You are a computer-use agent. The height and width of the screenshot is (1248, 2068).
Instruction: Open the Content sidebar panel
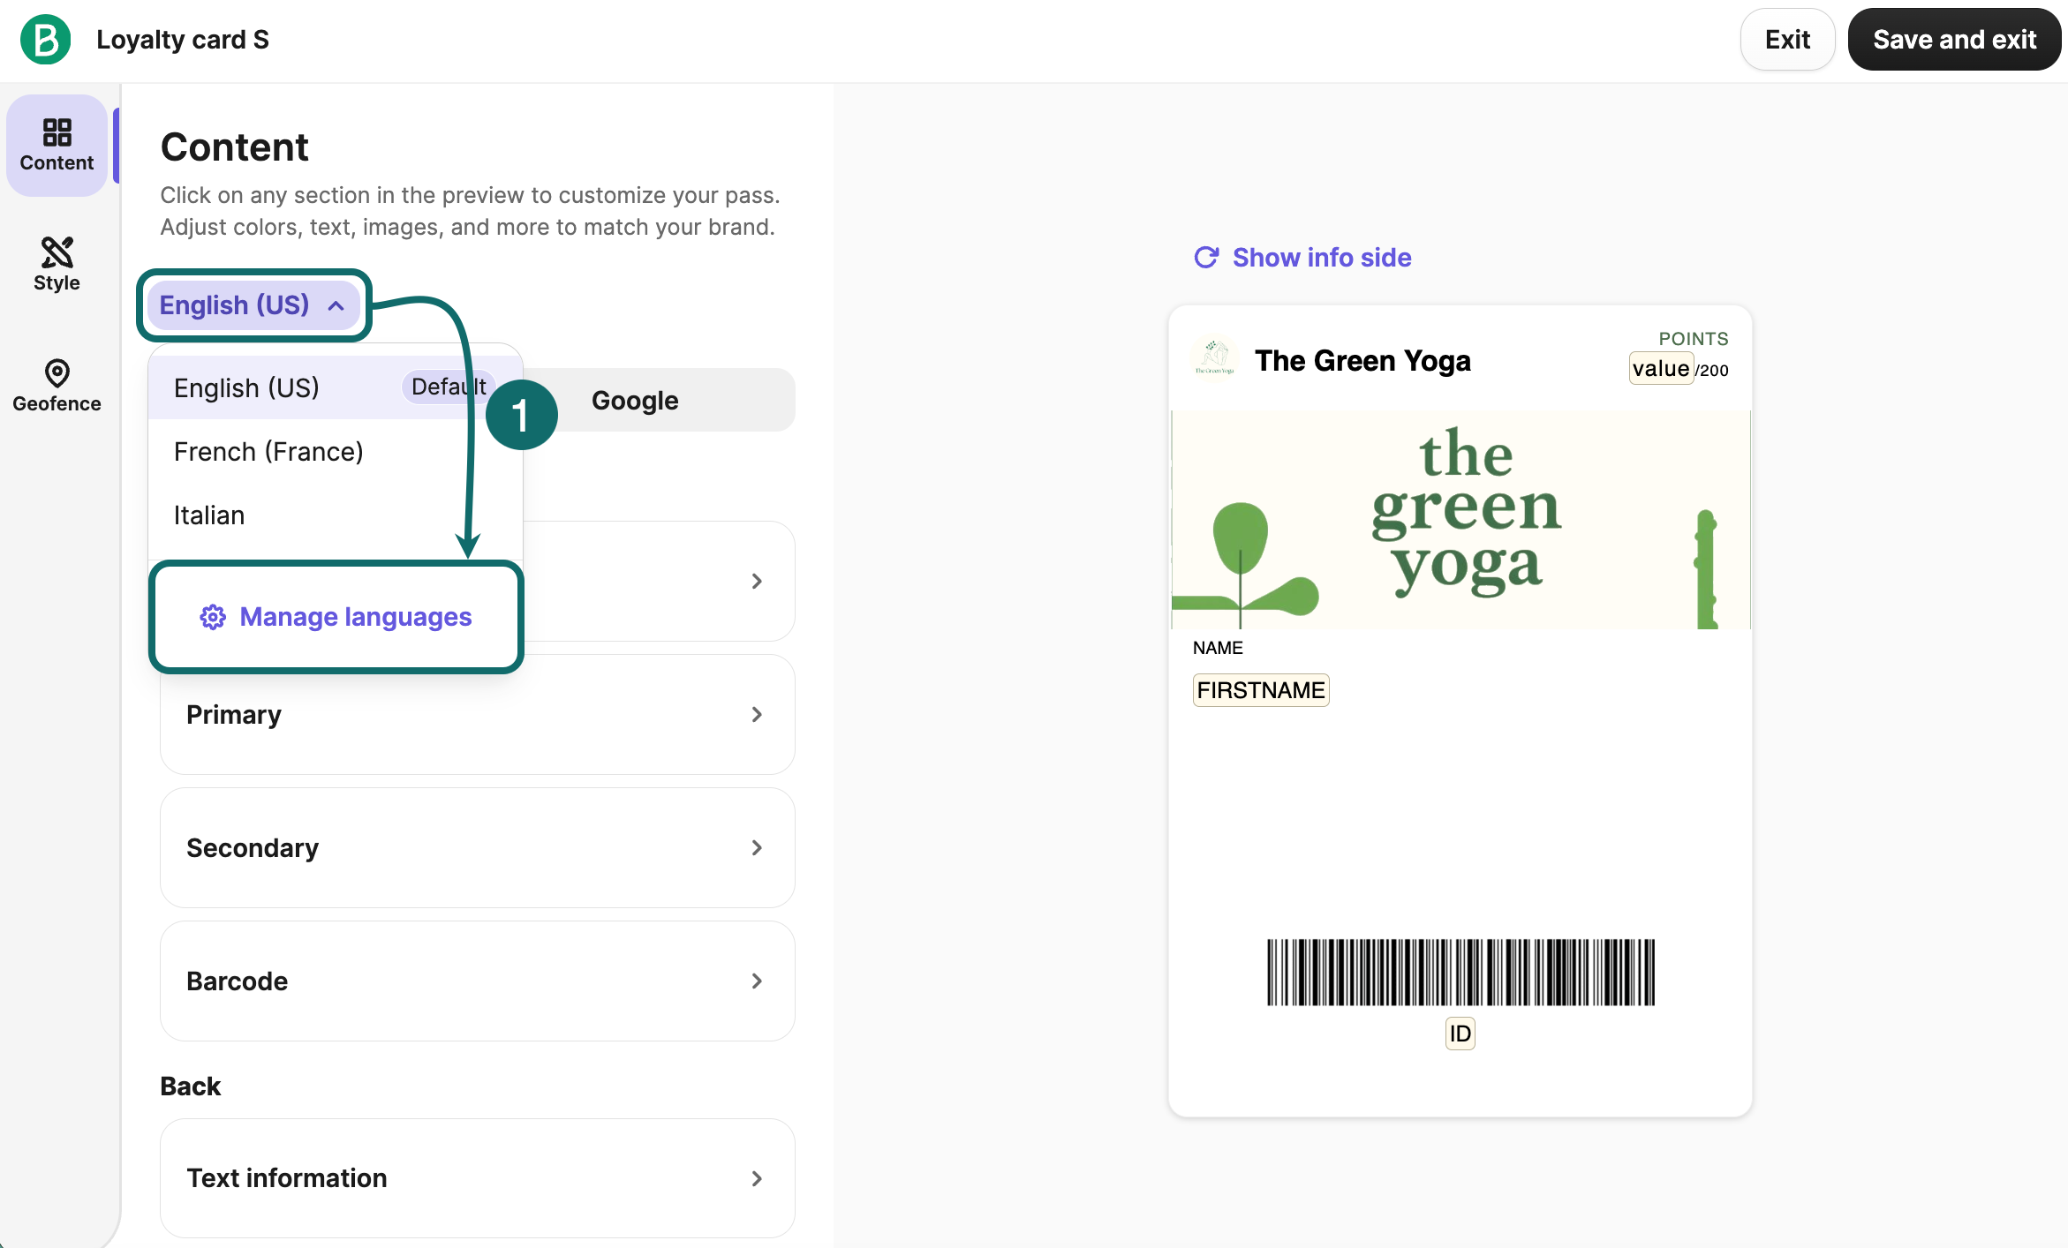(x=57, y=146)
